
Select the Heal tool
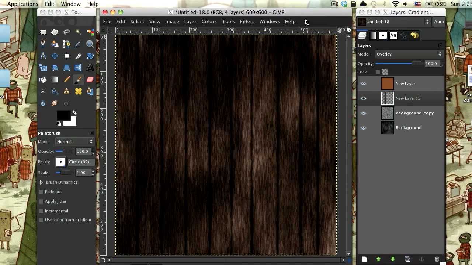click(79, 91)
